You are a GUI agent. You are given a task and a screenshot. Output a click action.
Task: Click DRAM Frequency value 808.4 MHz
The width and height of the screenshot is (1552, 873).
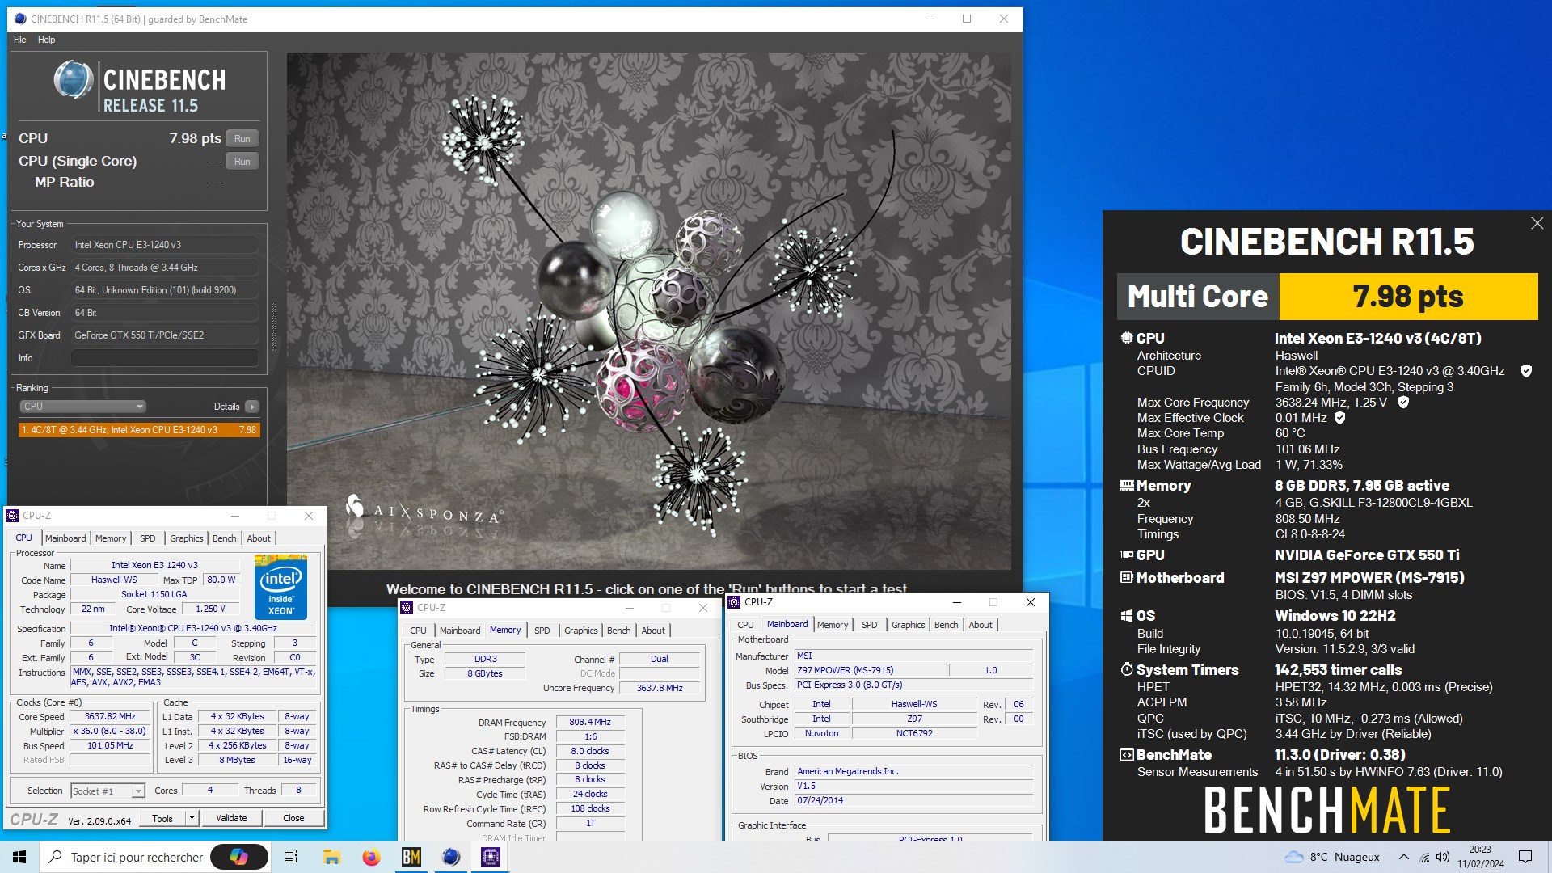(590, 723)
